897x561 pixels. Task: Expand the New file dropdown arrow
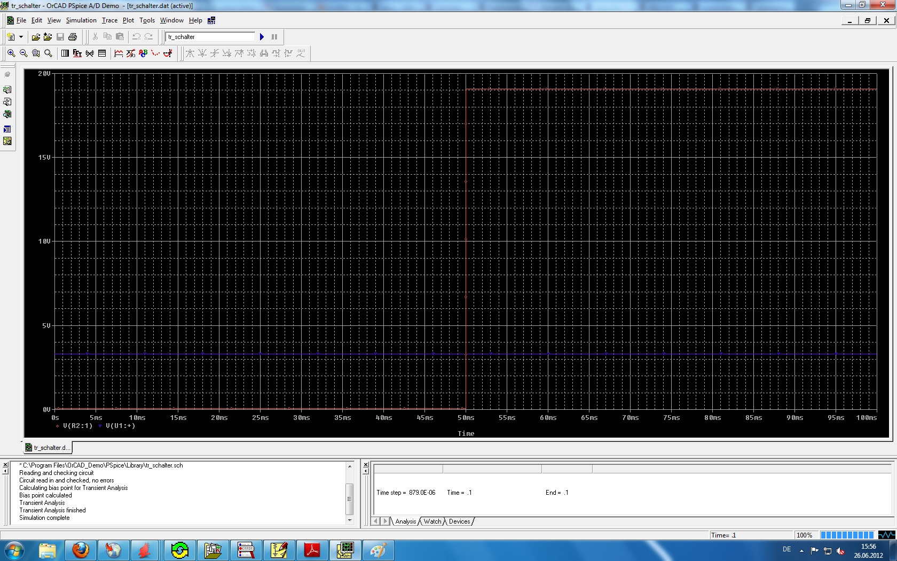pyautogui.click(x=21, y=37)
